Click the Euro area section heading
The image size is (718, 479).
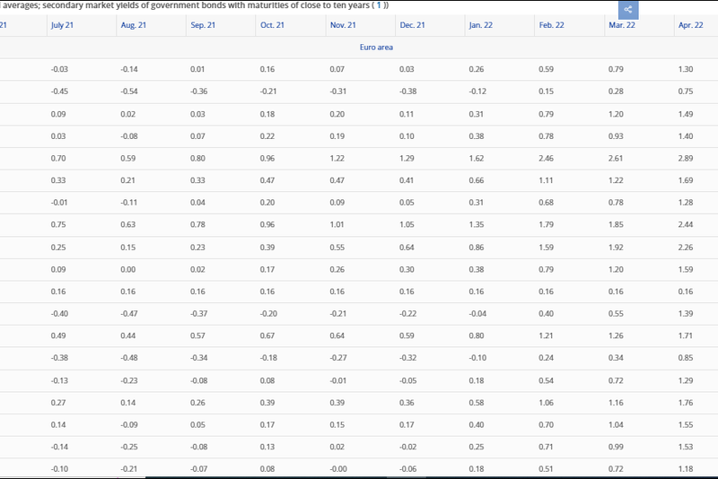tap(375, 47)
